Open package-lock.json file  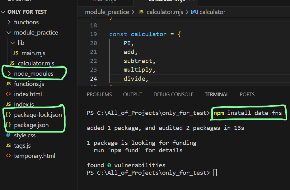point(38,115)
